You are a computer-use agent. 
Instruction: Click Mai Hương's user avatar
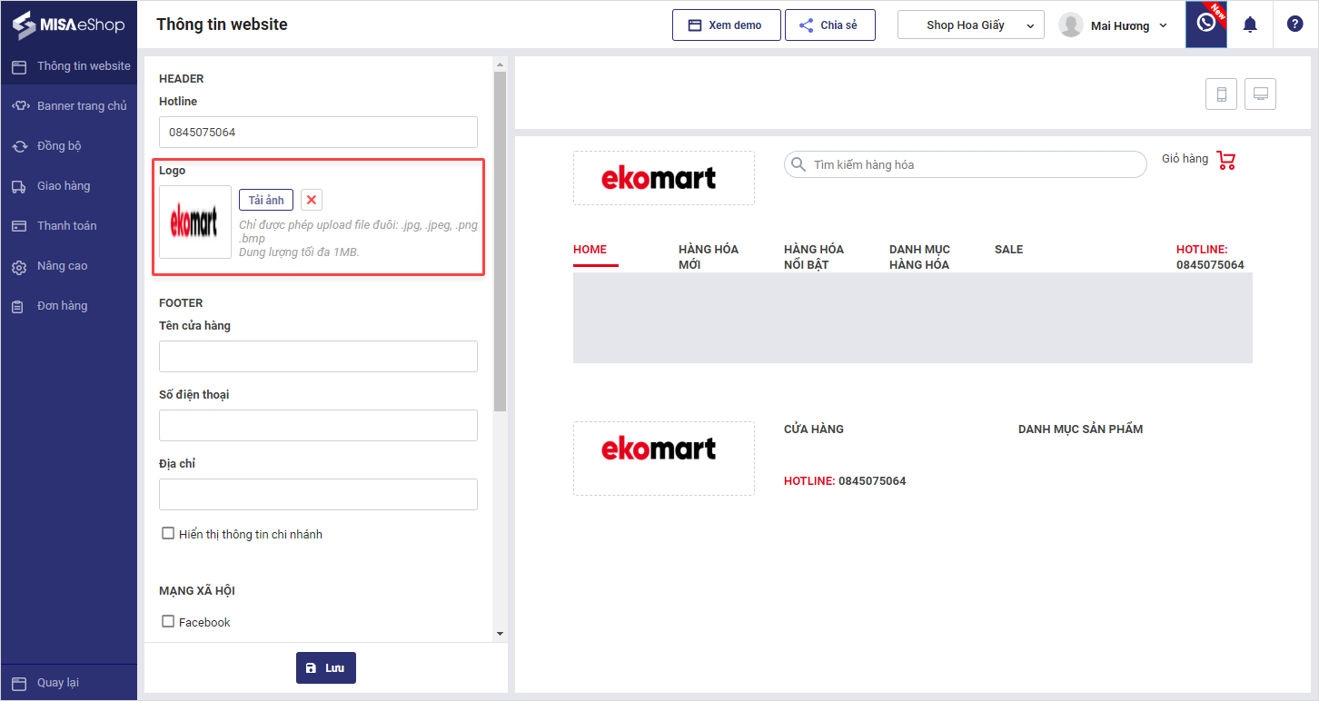[1072, 25]
